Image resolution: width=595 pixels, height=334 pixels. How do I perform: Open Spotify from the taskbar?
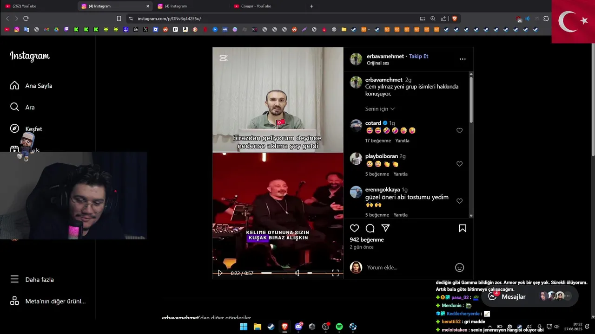[339, 327]
